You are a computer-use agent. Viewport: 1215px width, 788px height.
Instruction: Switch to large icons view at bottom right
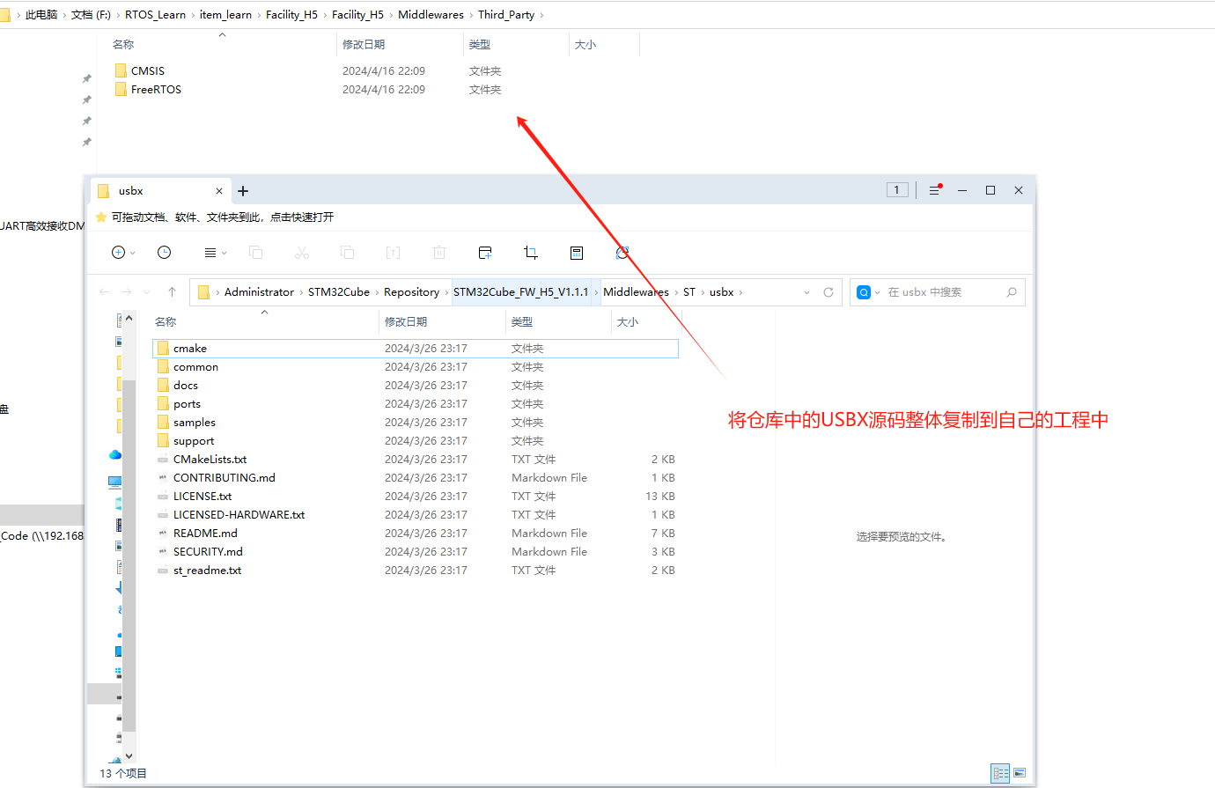tap(1020, 772)
